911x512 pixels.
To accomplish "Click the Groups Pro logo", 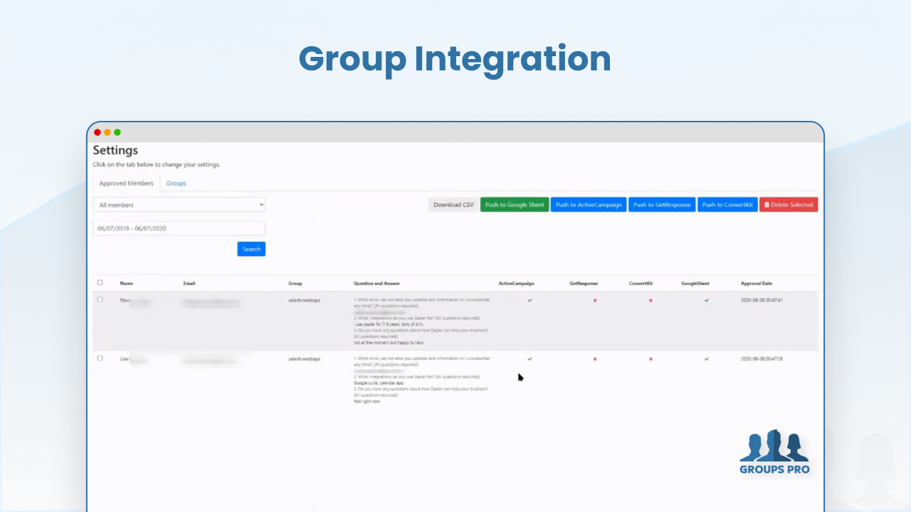I will tap(774, 452).
